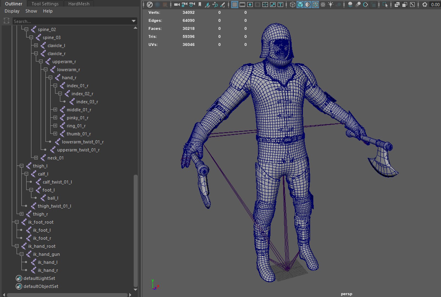Click the X-Ray Joints icon
This screenshot has width=441, height=297.
point(412,4)
